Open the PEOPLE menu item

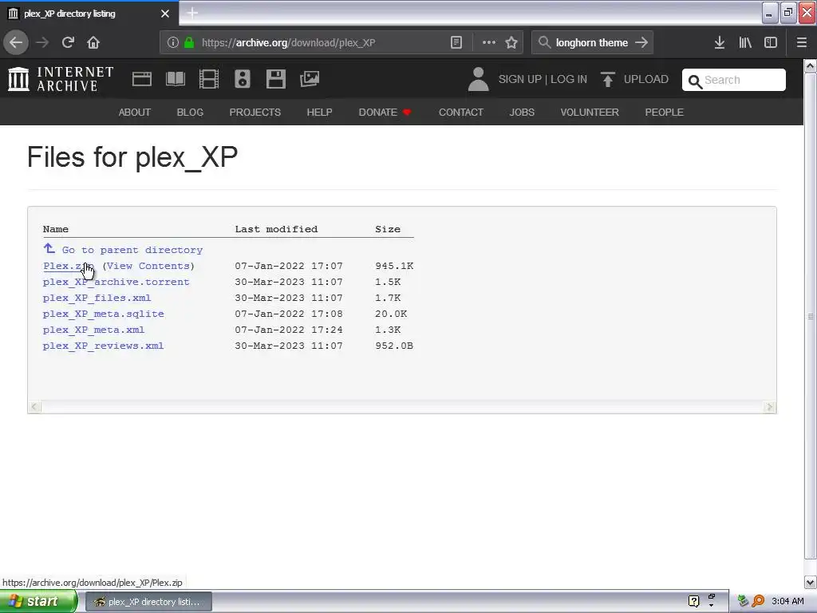[x=665, y=112]
